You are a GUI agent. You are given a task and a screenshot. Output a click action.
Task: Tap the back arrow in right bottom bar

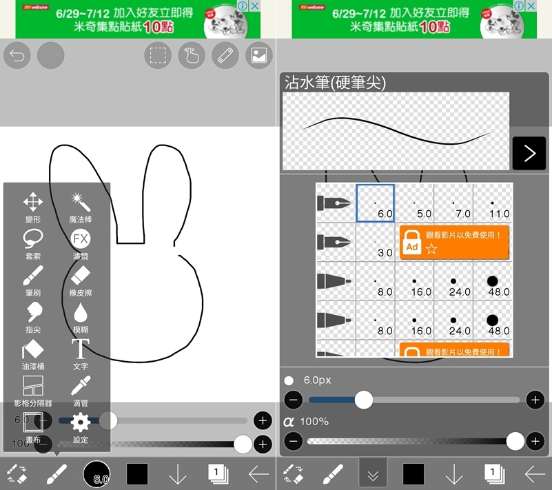[x=535, y=474]
